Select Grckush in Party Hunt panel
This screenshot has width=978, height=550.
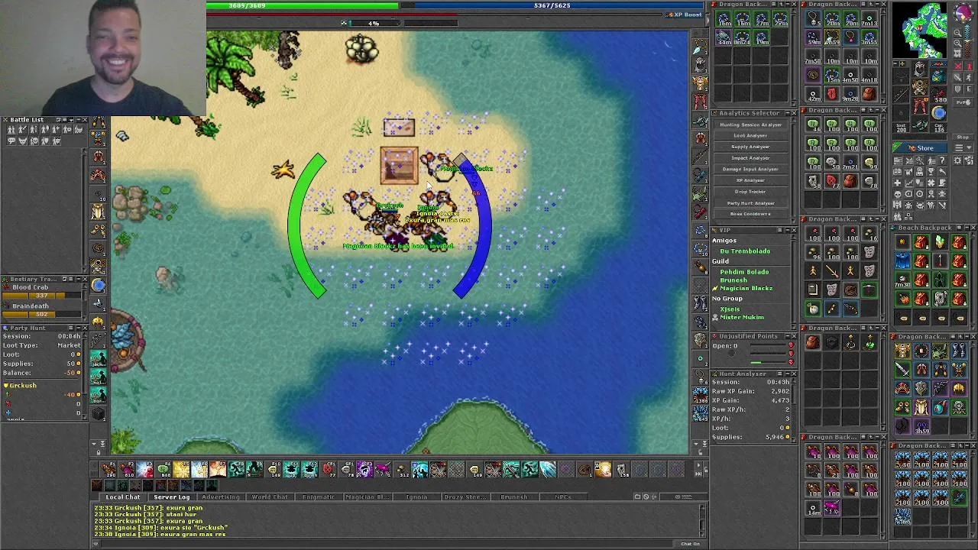pyautogui.click(x=23, y=386)
